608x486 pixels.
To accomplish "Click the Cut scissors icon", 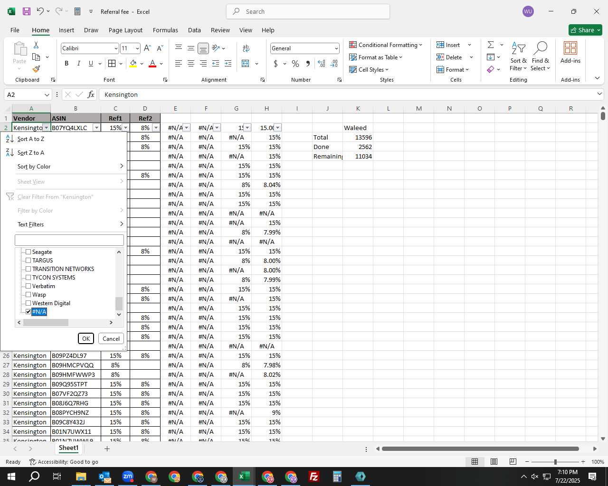I will click(x=36, y=45).
